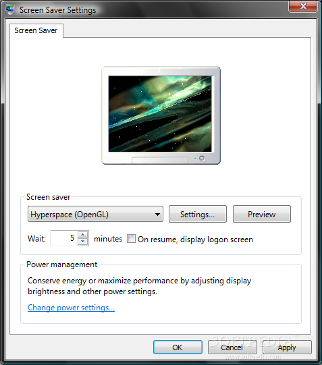Close the Screen Saver Settings window

click(303, 6)
